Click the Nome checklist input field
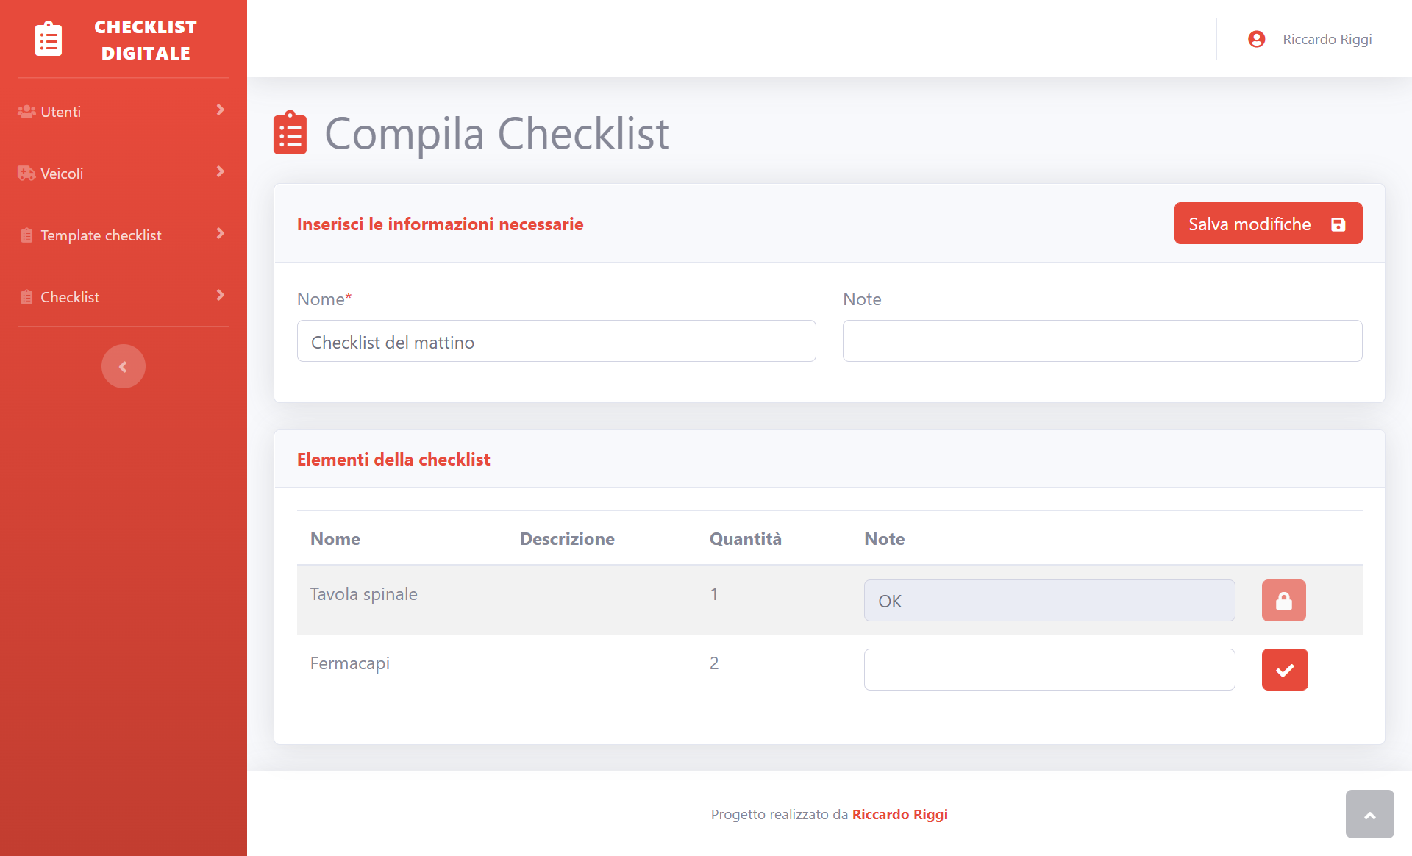 tap(557, 340)
